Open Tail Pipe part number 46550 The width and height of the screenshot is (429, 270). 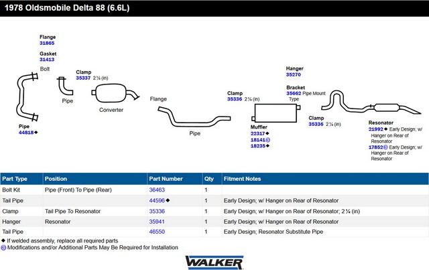pyautogui.click(x=157, y=232)
